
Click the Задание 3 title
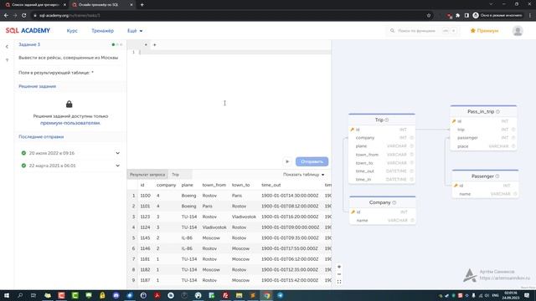pos(29,44)
